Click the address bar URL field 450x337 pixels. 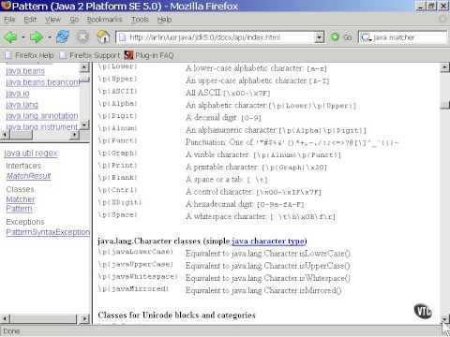pyautogui.click(x=220, y=37)
